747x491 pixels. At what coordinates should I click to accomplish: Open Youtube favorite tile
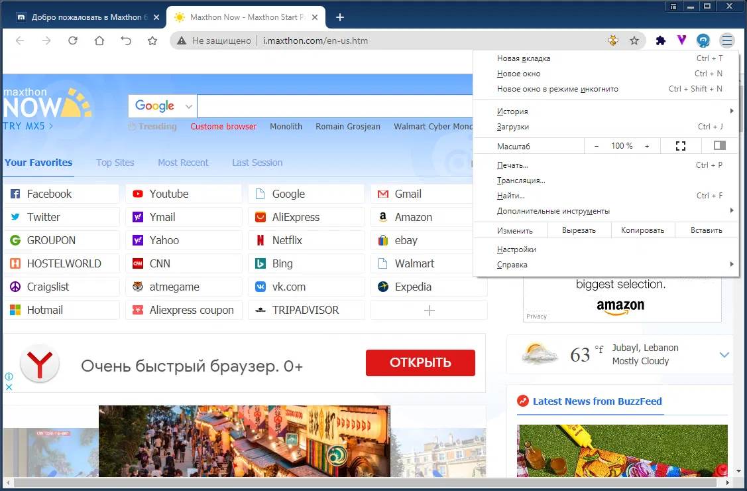point(184,194)
